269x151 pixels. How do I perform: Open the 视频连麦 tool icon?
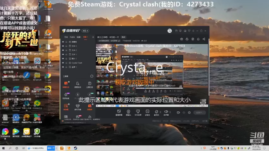tap(66, 96)
